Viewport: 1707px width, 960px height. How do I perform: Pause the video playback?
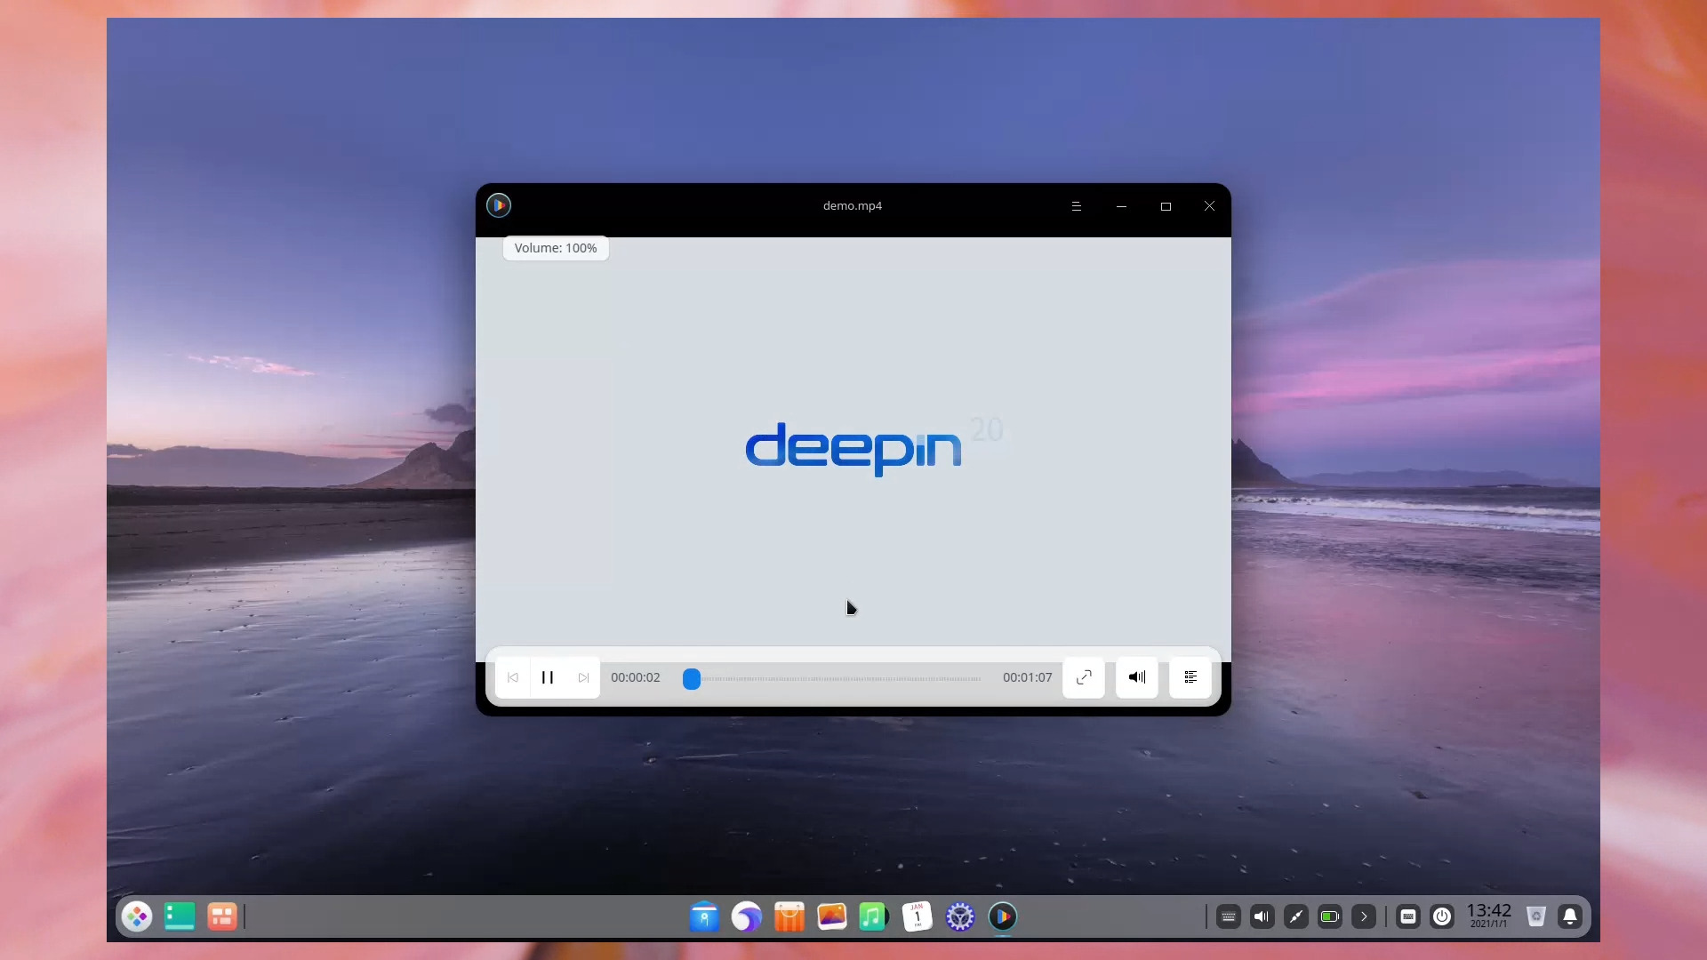548,677
